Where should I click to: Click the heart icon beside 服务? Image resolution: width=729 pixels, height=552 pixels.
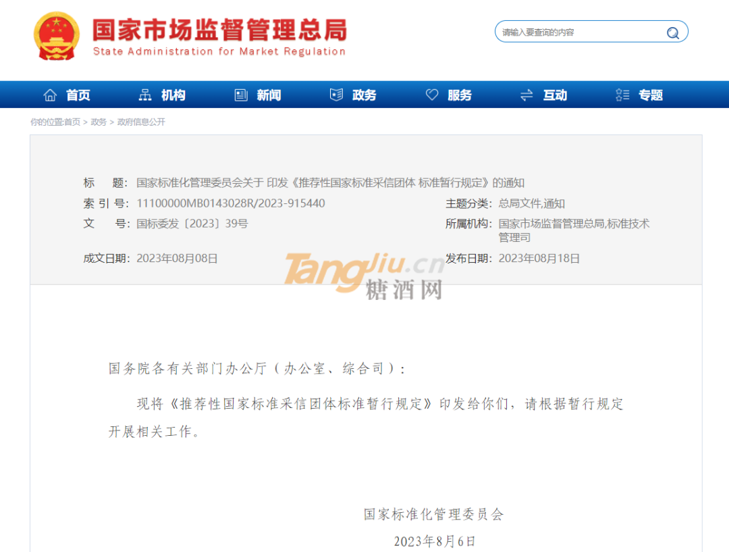point(432,95)
